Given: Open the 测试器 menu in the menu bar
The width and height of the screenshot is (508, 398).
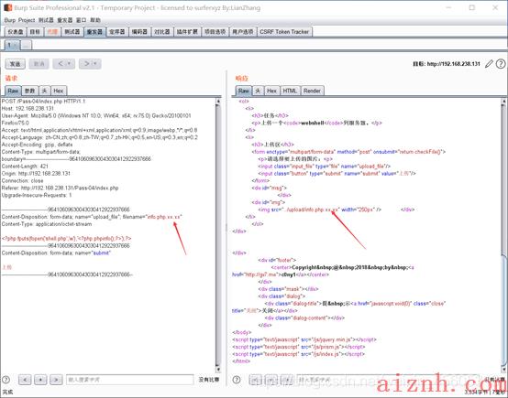Looking at the screenshot, I should [x=46, y=20].
